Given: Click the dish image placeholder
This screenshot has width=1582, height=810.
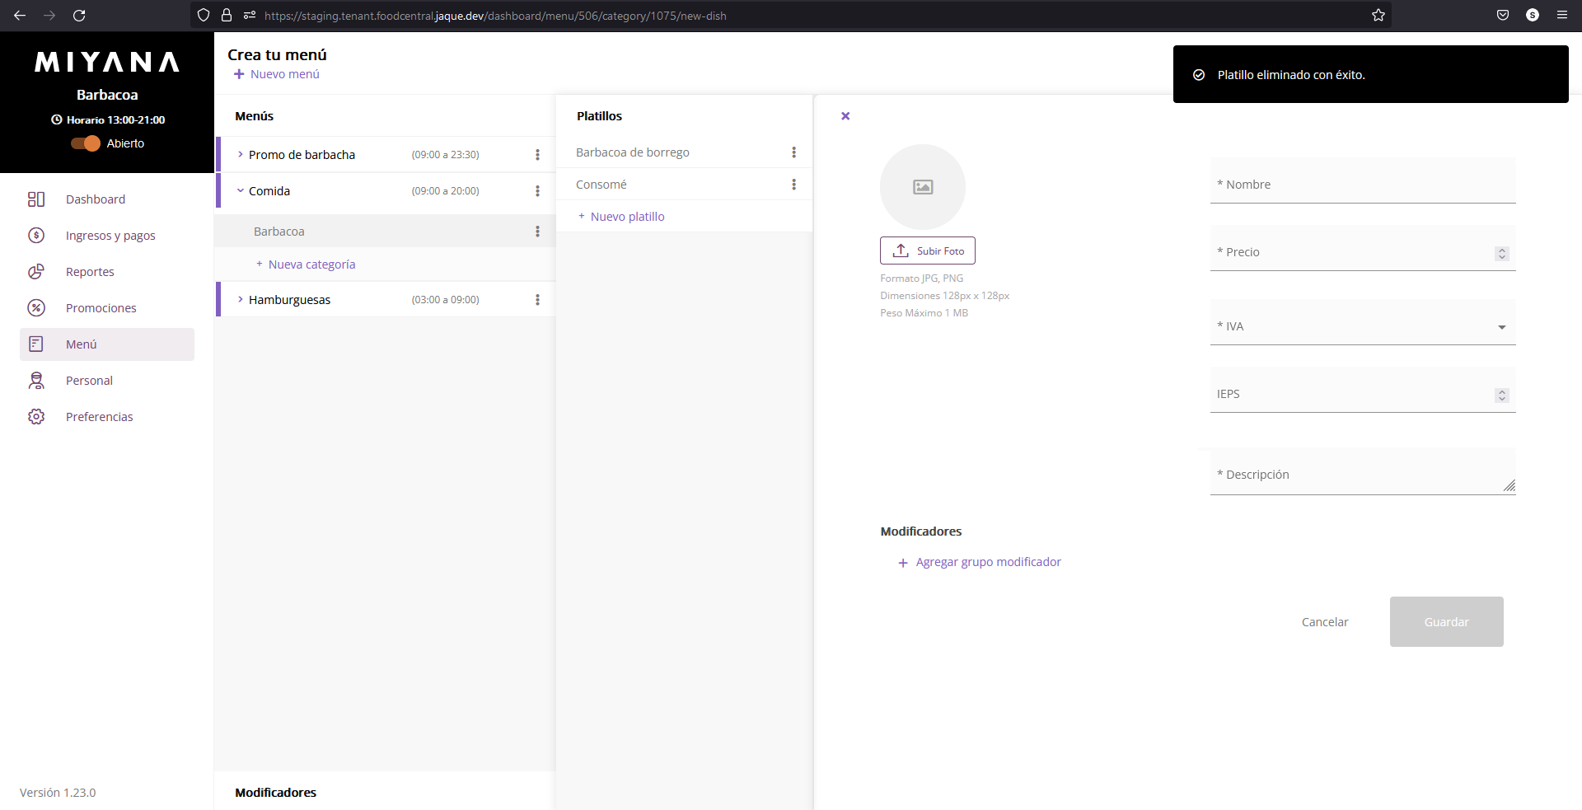Looking at the screenshot, I should pyautogui.click(x=923, y=187).
